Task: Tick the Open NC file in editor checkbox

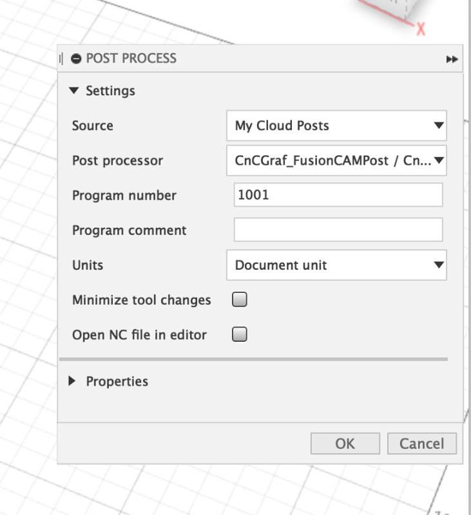Action: click(239, 334)
